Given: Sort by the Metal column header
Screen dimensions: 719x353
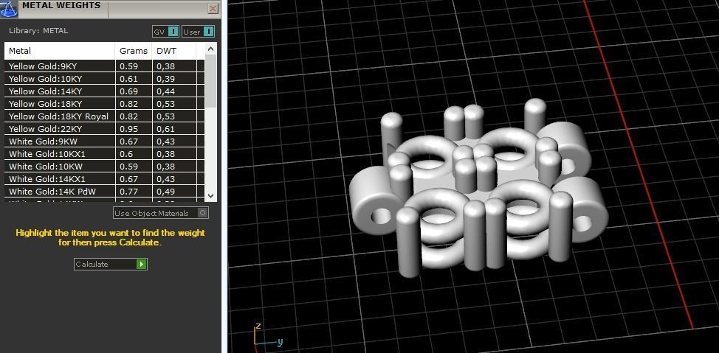Looking at the screenshot, I should (60, 51).
